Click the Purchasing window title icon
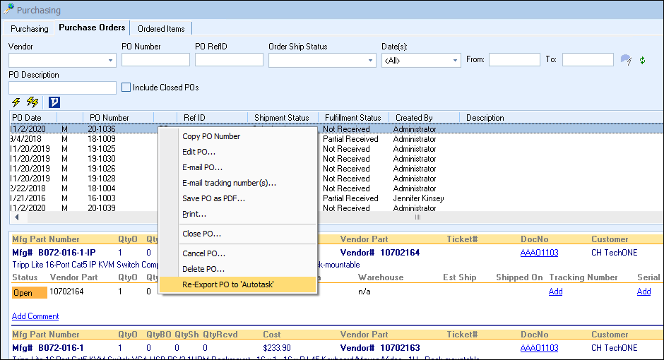The image size is (664, 360). pos(8,10)
